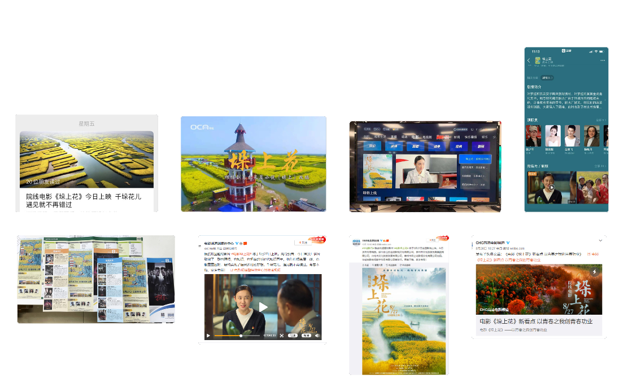Select the 电视剧 tab on the TV screen
The width and height of the screenshot is (619, 379).
pyautogui.click(x=427, y=137)
